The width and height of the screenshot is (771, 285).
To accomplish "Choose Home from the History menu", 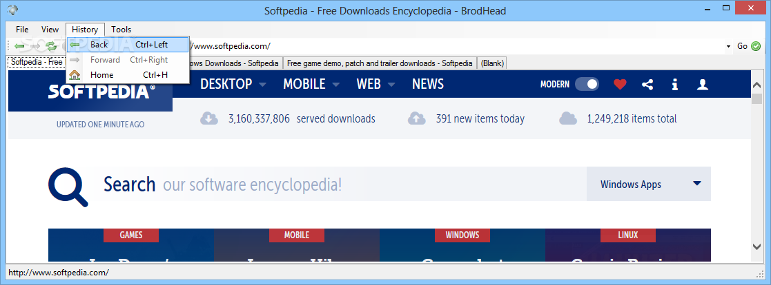I will coord(128,75).
